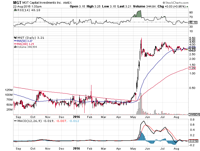
Task: Click the Volume 344.9K header value
Action: pyautogui.click(x=145, y=6)
